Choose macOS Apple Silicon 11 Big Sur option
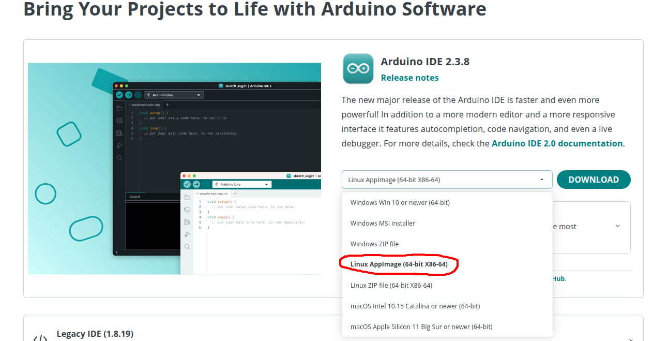653x341 pixels. (x=421, y=327)
